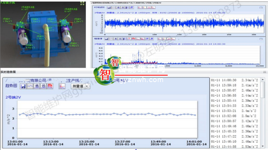268x150 pixels.
Task: Open the 测量值 dropdown
Action: click(x=80, y=86)
